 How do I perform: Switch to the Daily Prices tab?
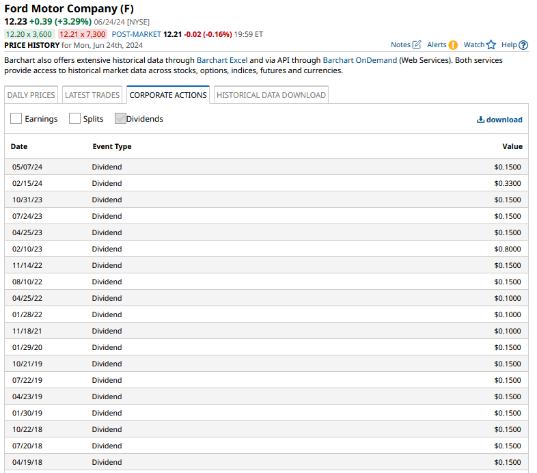click(31, 95)
